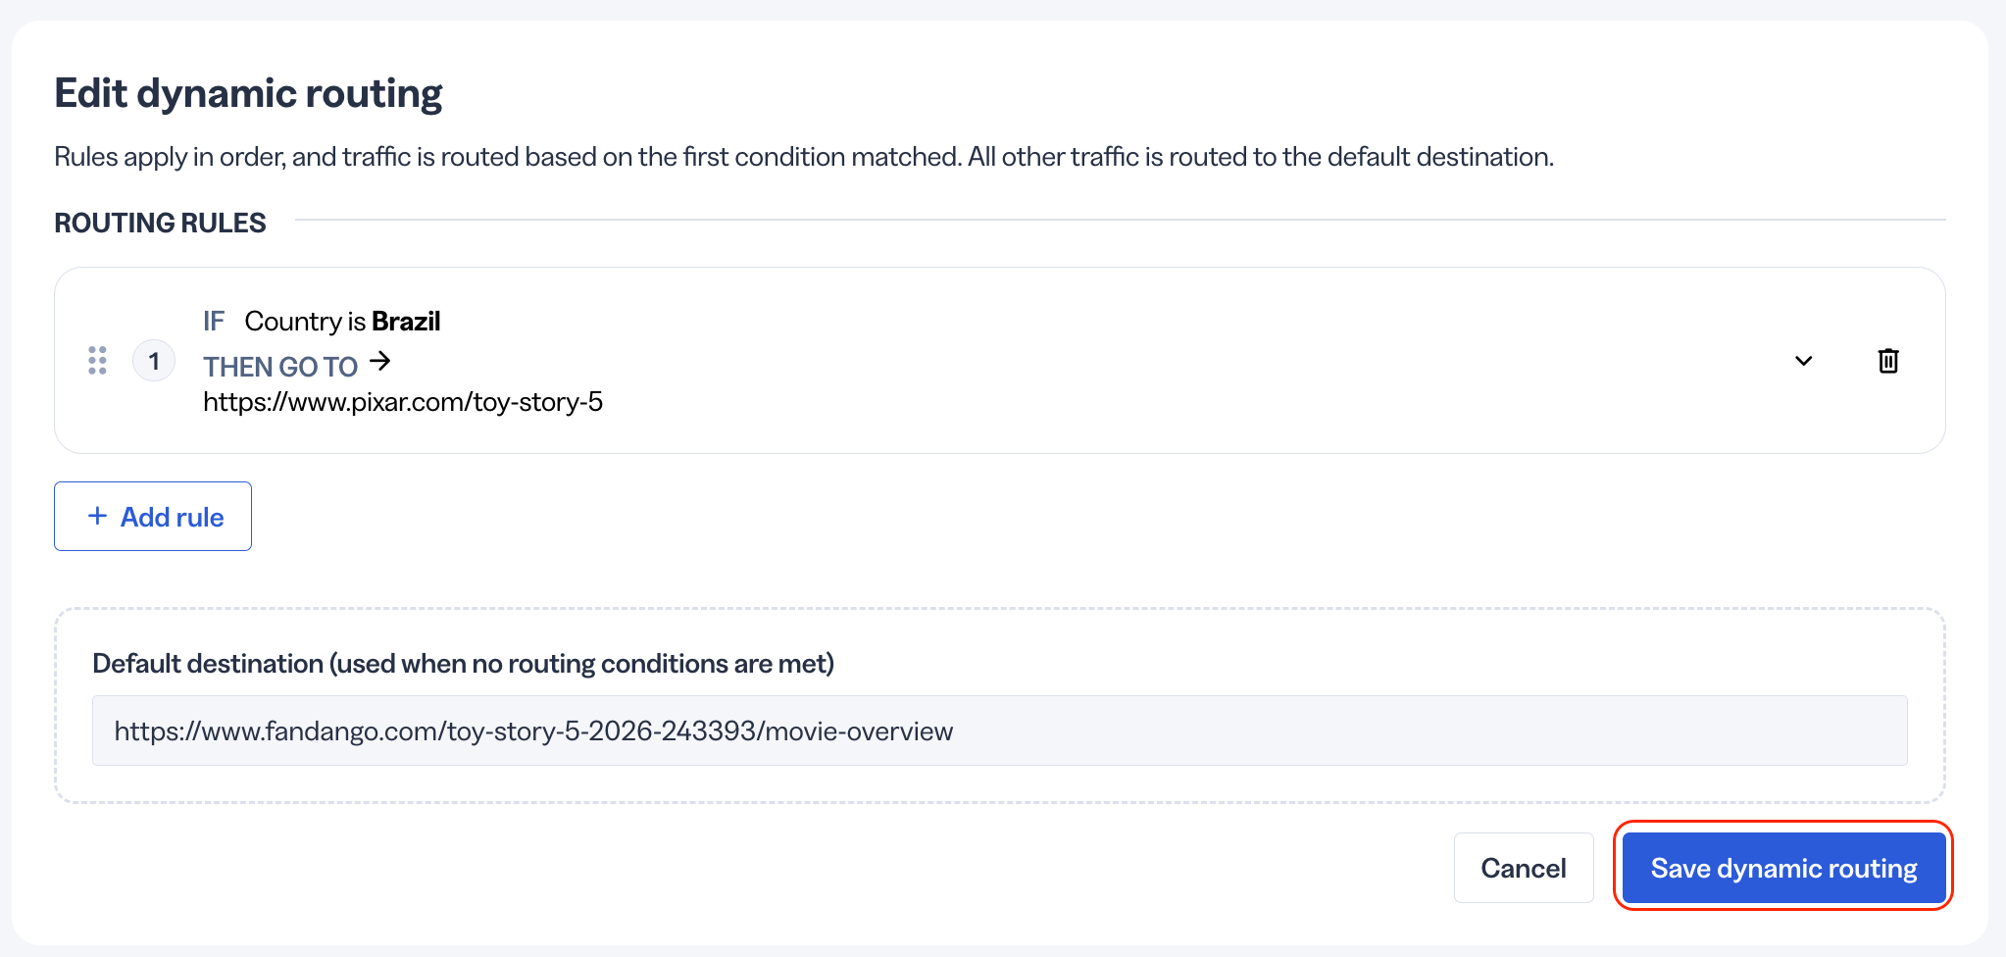Select the rule number 1 badge
The image size is (2006, 957).
coord(154,361)
